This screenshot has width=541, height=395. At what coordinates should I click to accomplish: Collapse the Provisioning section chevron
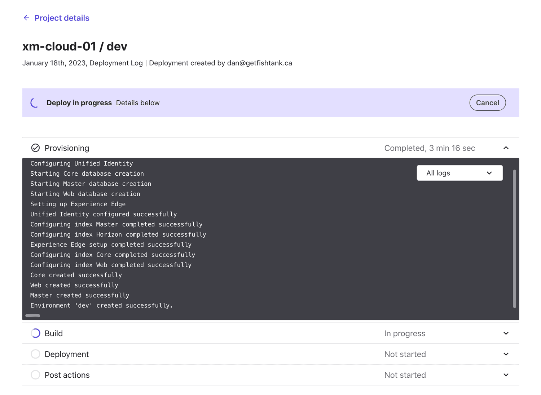(506, 148)
